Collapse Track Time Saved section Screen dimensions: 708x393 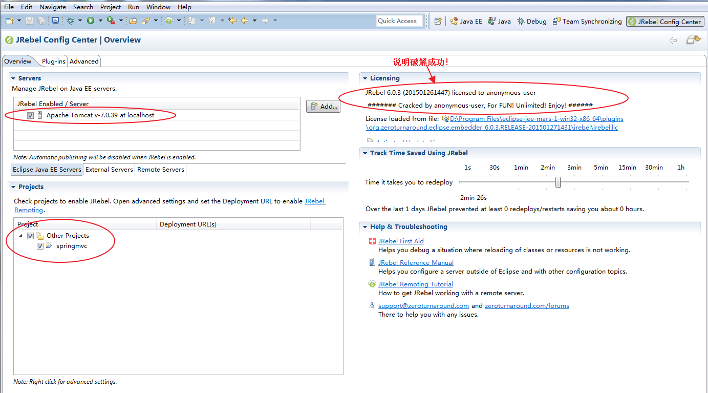point(365,153)
